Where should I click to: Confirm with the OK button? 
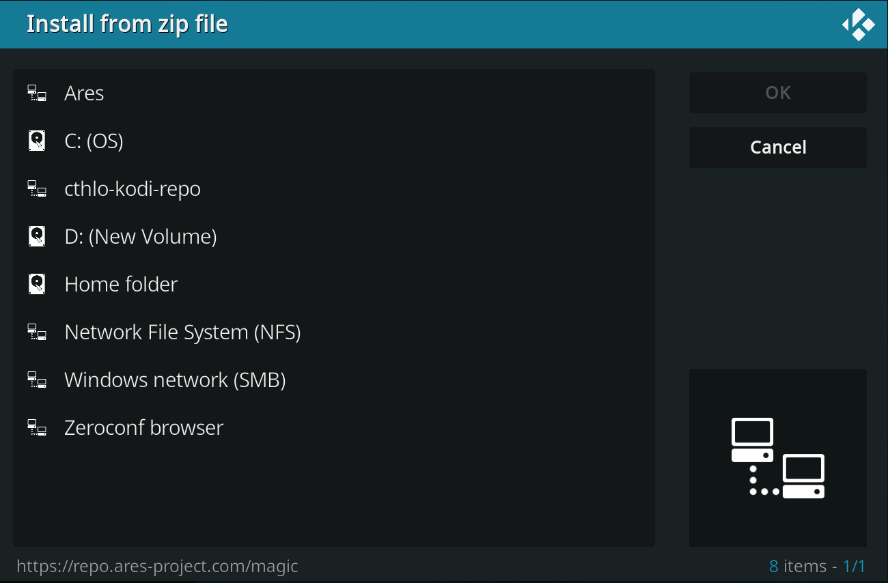(778, 93)
